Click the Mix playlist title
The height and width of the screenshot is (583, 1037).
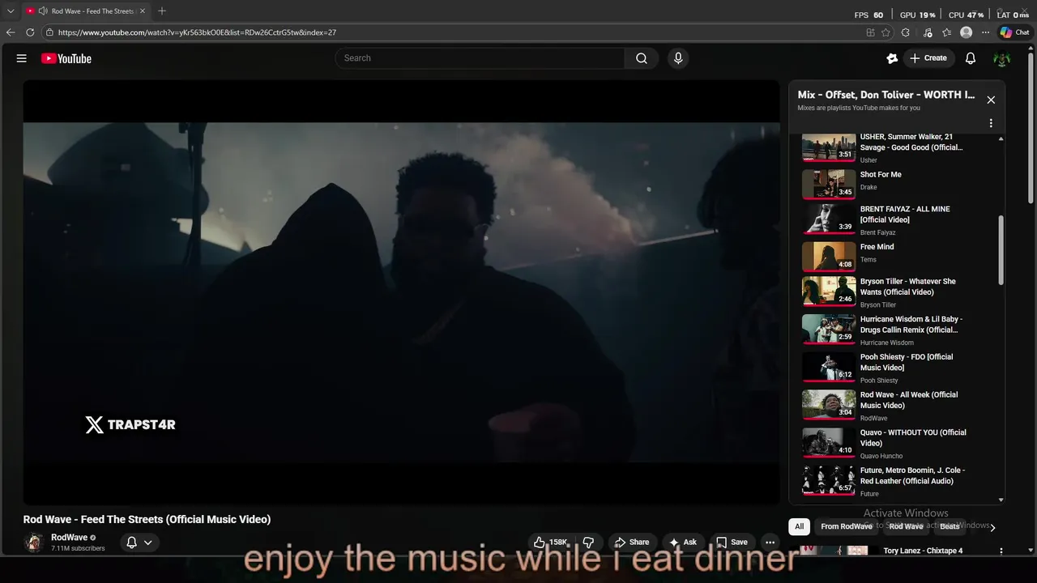click(886, 95)
